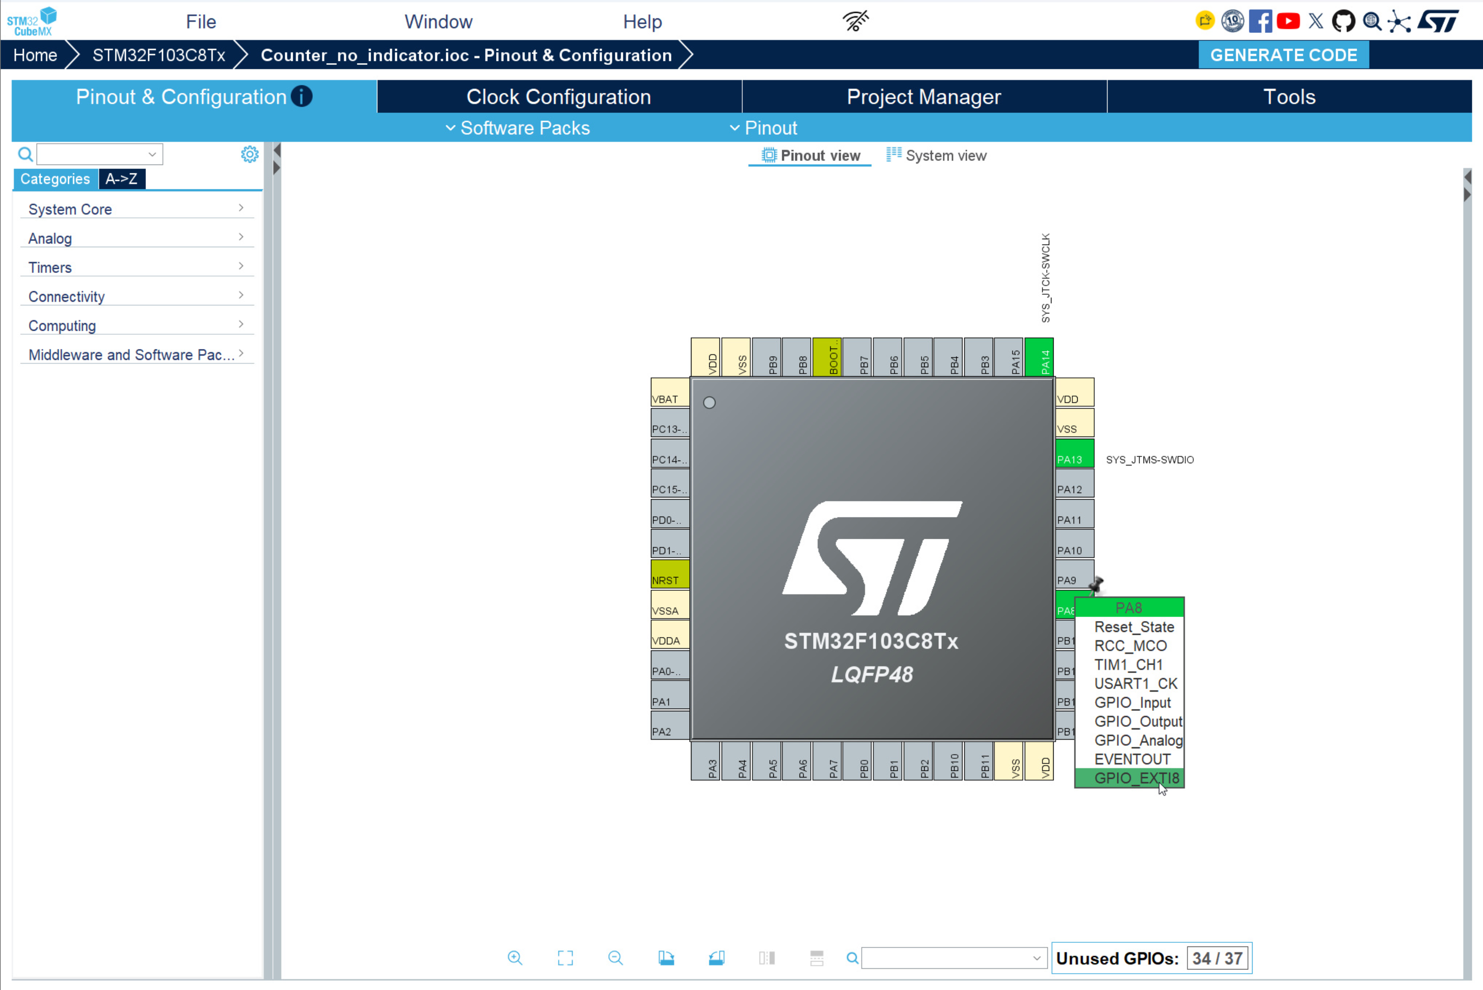
Task: Click the ST logo in top-right corner
Action: coord(1438,21)
